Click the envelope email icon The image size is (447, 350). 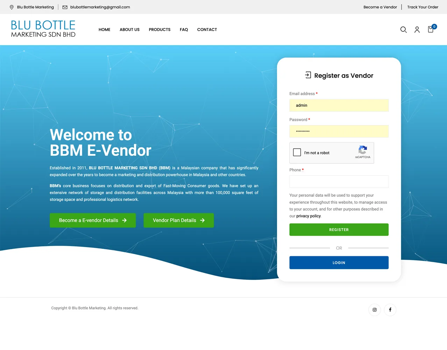[x=65, y=7]
